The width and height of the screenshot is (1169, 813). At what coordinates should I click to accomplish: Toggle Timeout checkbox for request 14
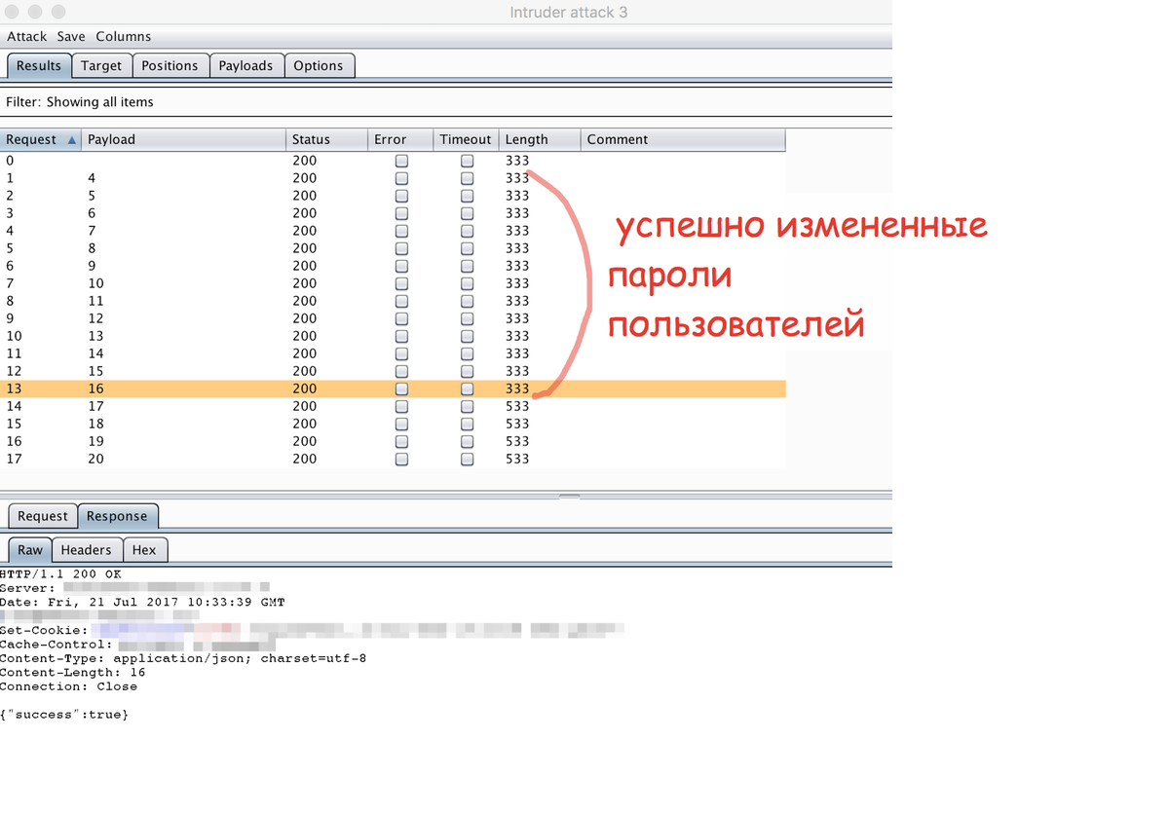tap(468, 406)
